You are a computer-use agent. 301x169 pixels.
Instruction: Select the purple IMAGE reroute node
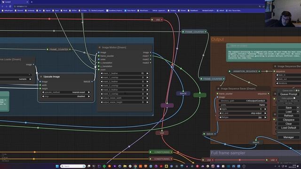[x=183, y=93]
